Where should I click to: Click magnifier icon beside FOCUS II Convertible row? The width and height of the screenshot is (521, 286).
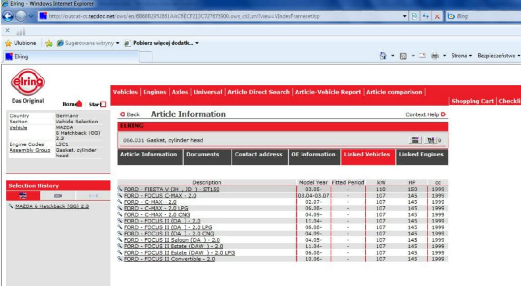point(120,259)
